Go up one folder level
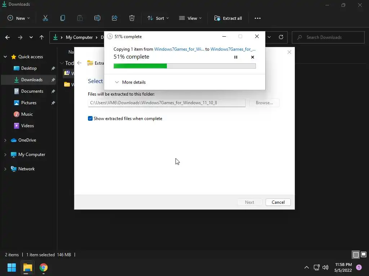Viewport: 369px width, 276px height. pos(42,37)
